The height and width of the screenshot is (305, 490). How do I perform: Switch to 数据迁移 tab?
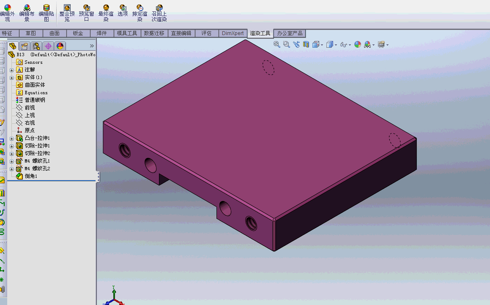[x=154, y=33]
